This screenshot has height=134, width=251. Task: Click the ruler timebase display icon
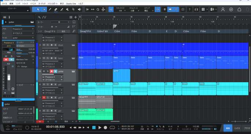(74, 22)
